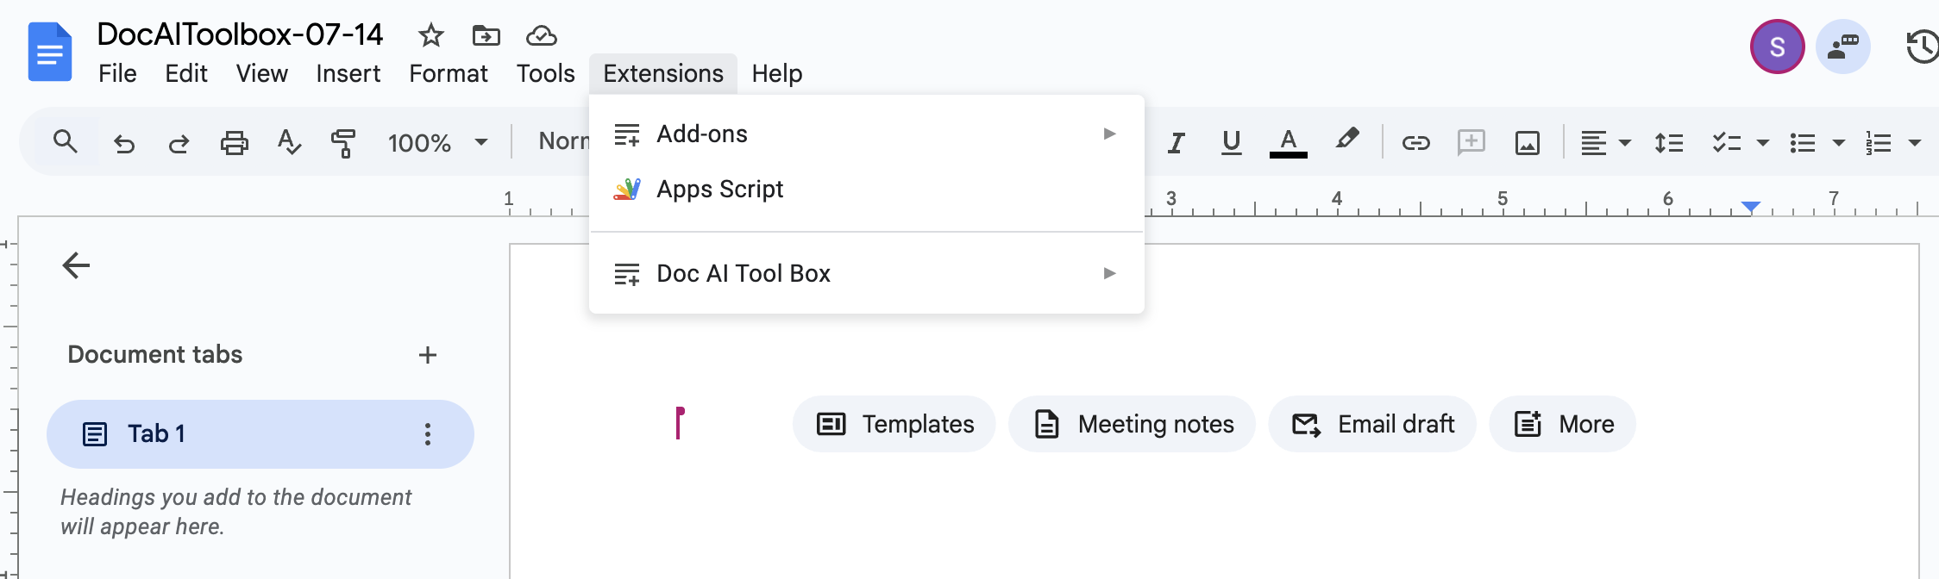Expand the Add-ons submenu

pyautogui.click(x=867, y=134)
